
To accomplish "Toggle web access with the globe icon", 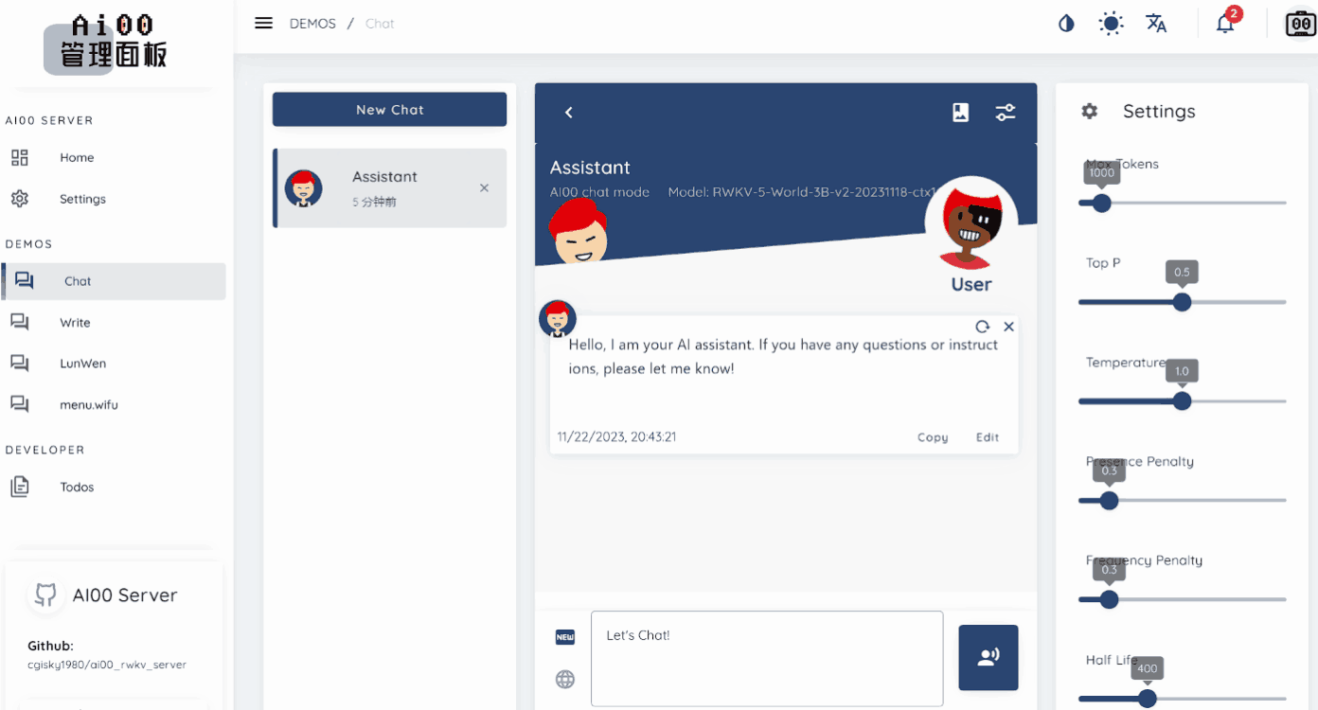I will (x=564, y=679).
